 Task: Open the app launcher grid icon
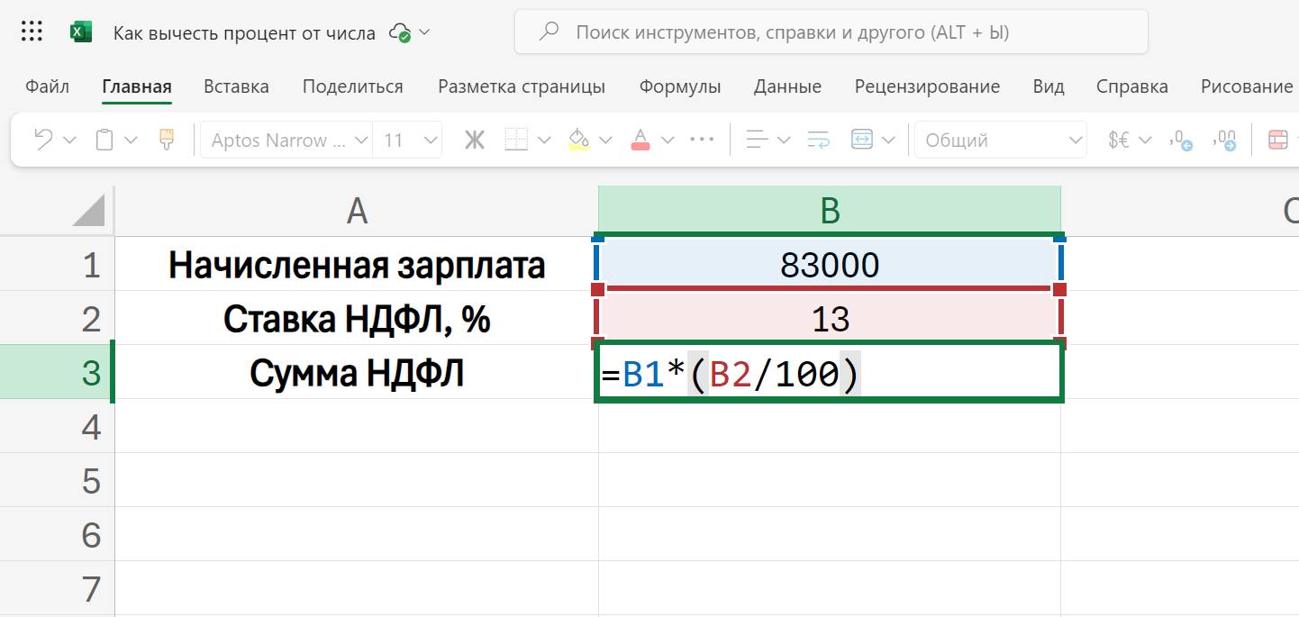coord(32,32)
